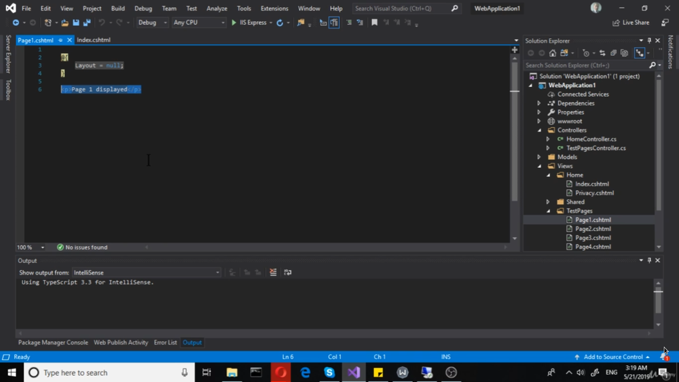The image size is (679, 382).
Task: Open the notifications bell in the status bar
Action: coord(664,357)
